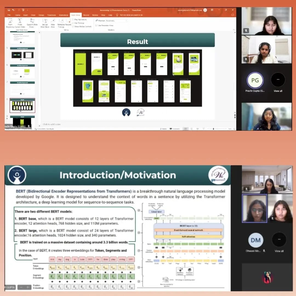Viewport: 296px width, 296px height.
Task: Start show From Current Slide
Action: [x=20, y=23]
